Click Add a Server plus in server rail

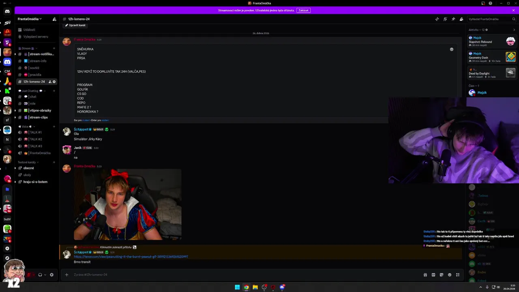coord(7,248)
